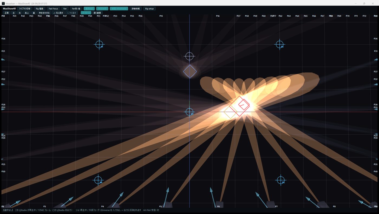The height and width of the screenshot is (214, 379).
Task: Switch to 正面 front view
Action: [7, 13]
